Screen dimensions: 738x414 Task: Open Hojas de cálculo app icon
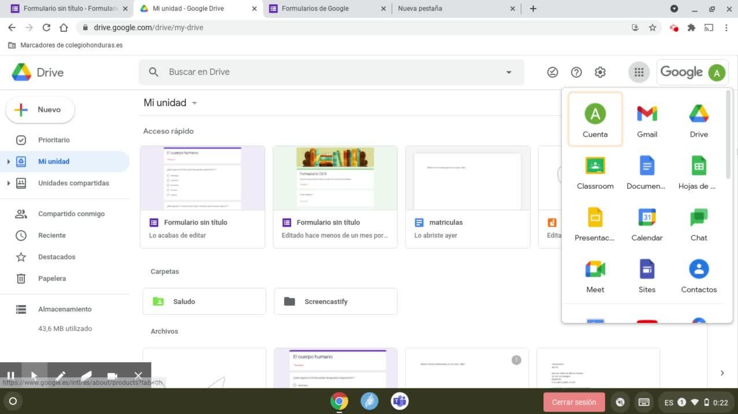pos(699,172)
